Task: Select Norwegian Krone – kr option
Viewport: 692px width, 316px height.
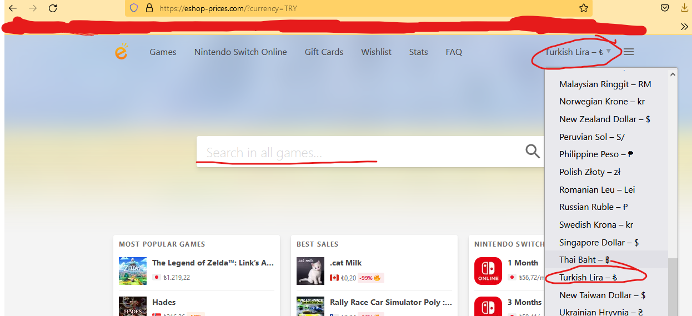Action: 606,102
